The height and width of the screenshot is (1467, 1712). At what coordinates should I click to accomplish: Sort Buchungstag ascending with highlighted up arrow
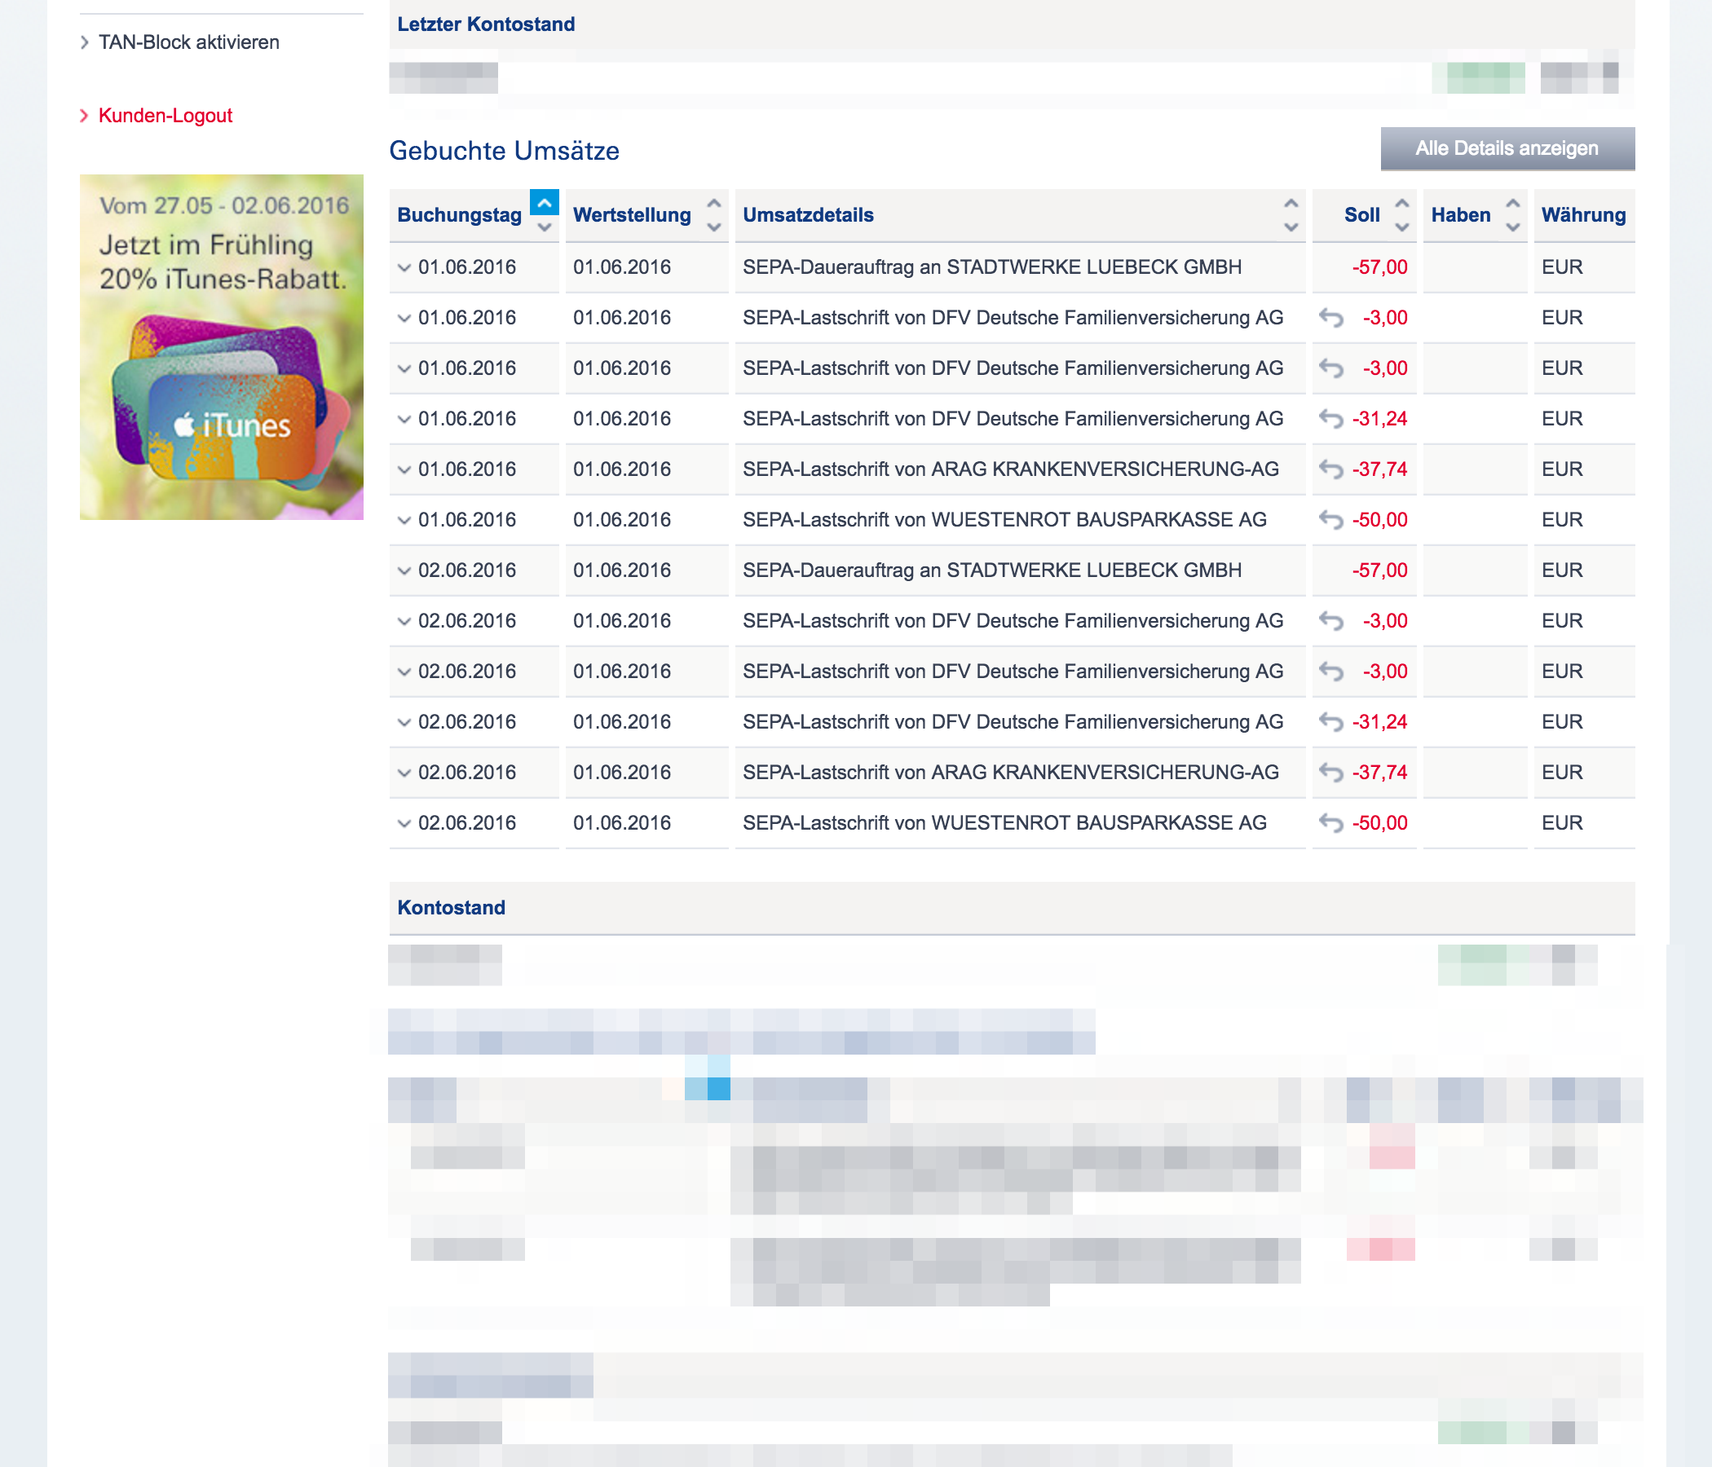point(544,202)
